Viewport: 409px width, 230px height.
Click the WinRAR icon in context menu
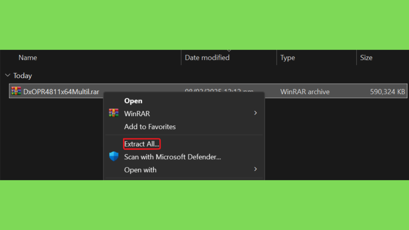click(113, 113)
